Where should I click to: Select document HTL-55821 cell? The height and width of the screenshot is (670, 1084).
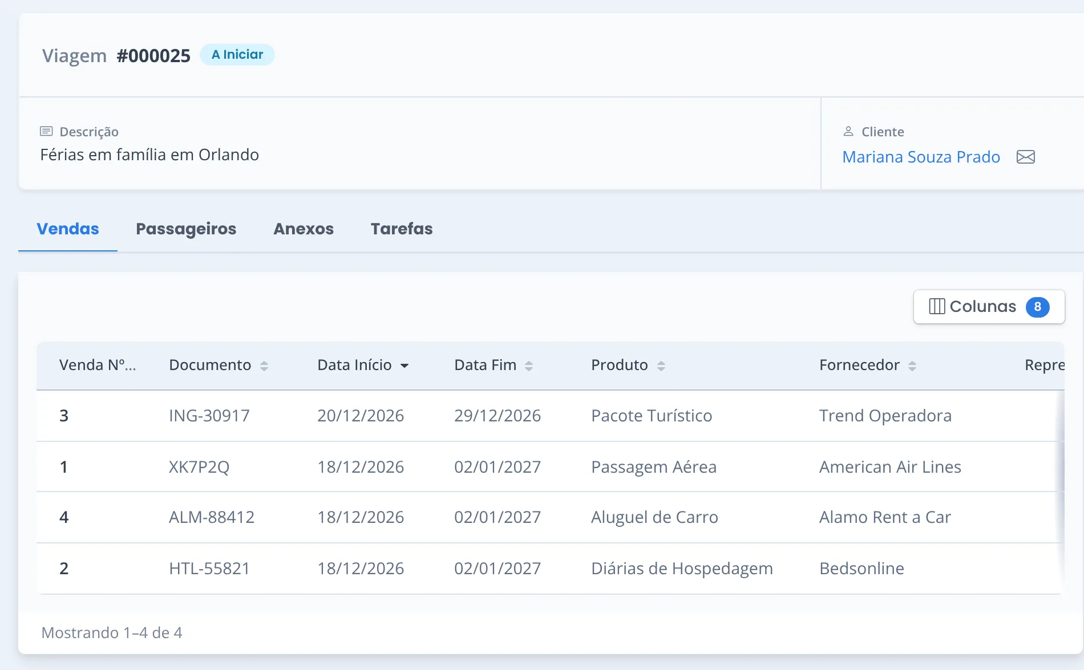pos(209,569)
